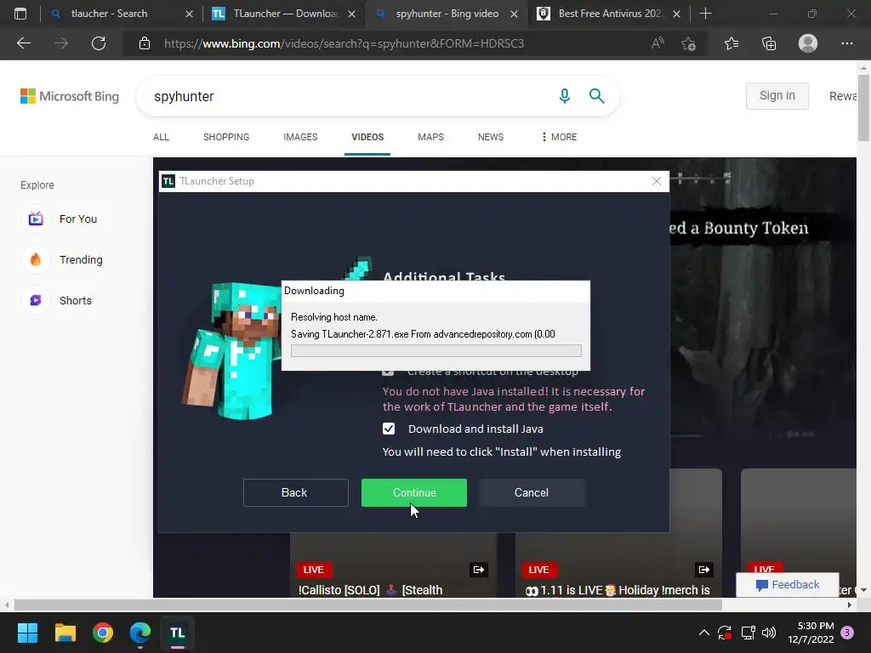871x653 pixels.
Task: Click the browser back arrow
Action: point(23,43)
